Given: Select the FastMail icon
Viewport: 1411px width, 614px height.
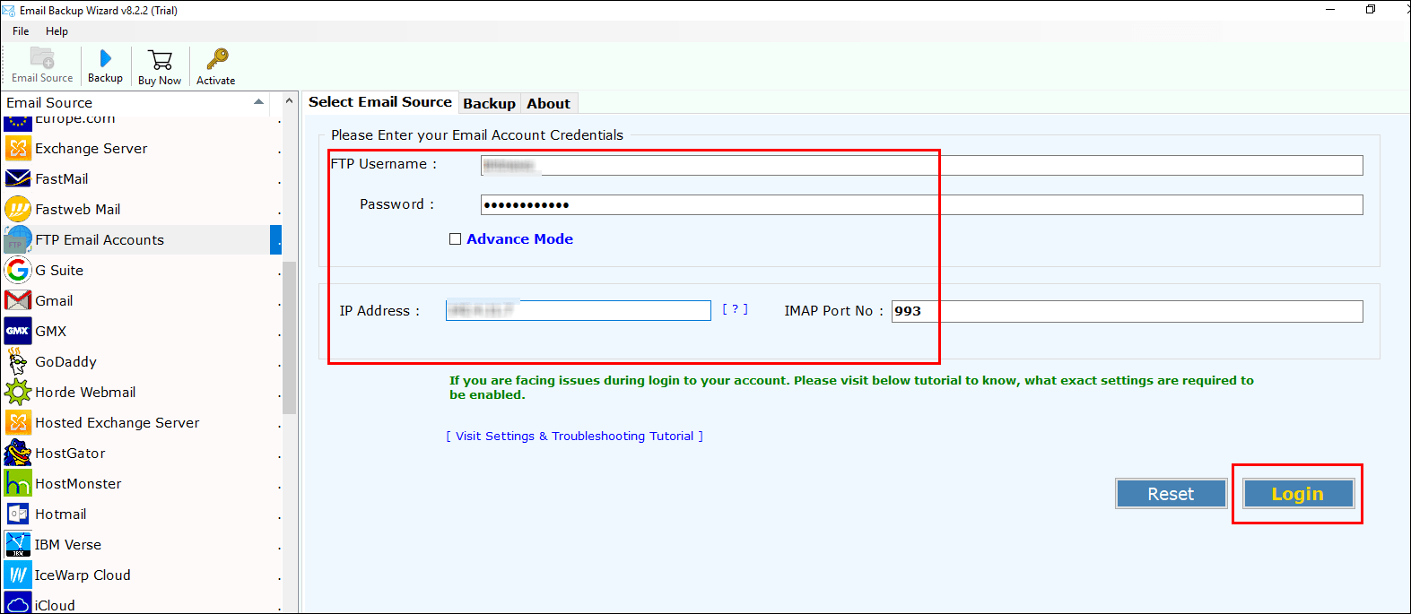Looking at the screenshot, I should click(18, 178).
